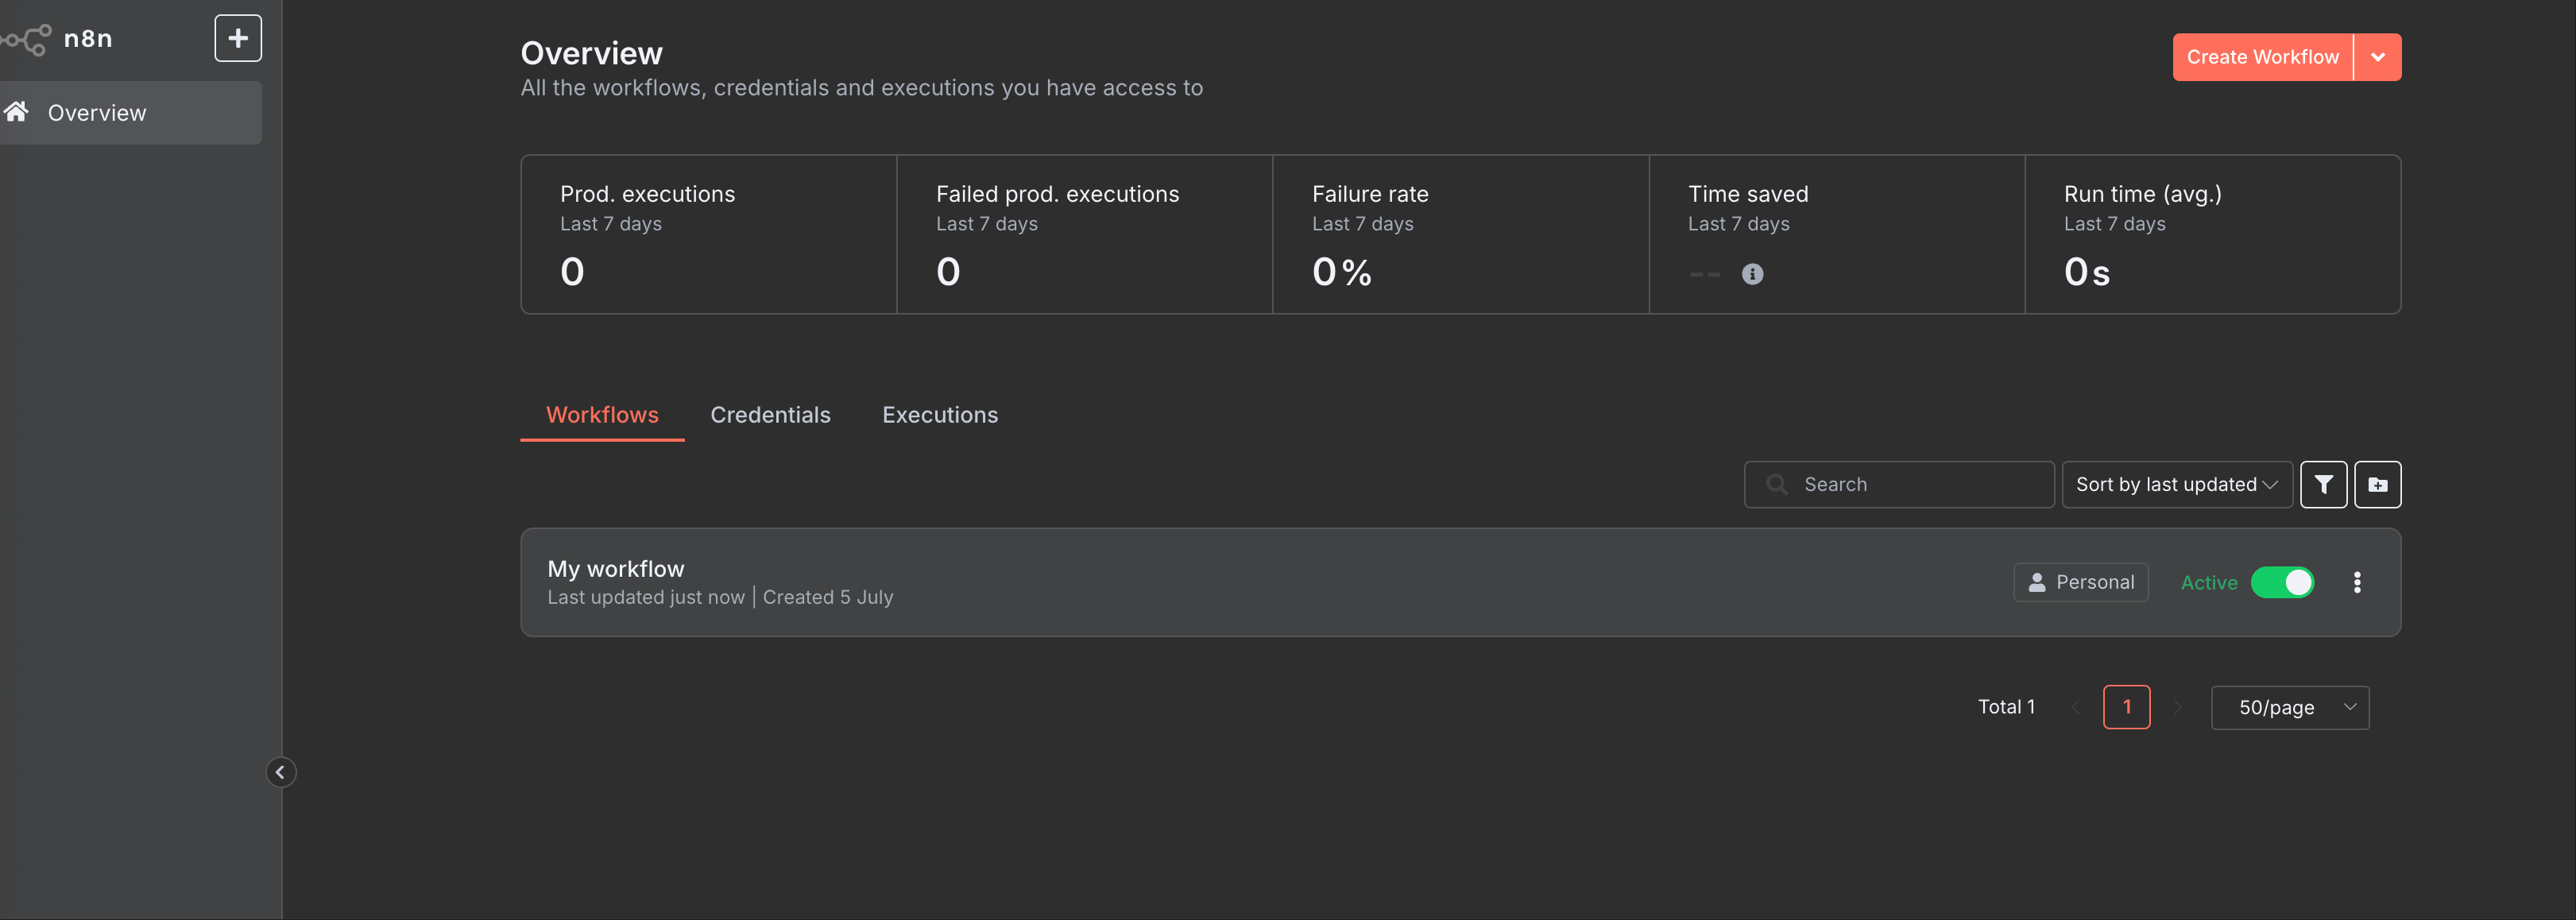Click the add folder icon button
The height and width of the screenshot is (920, 2576).
2377,485
